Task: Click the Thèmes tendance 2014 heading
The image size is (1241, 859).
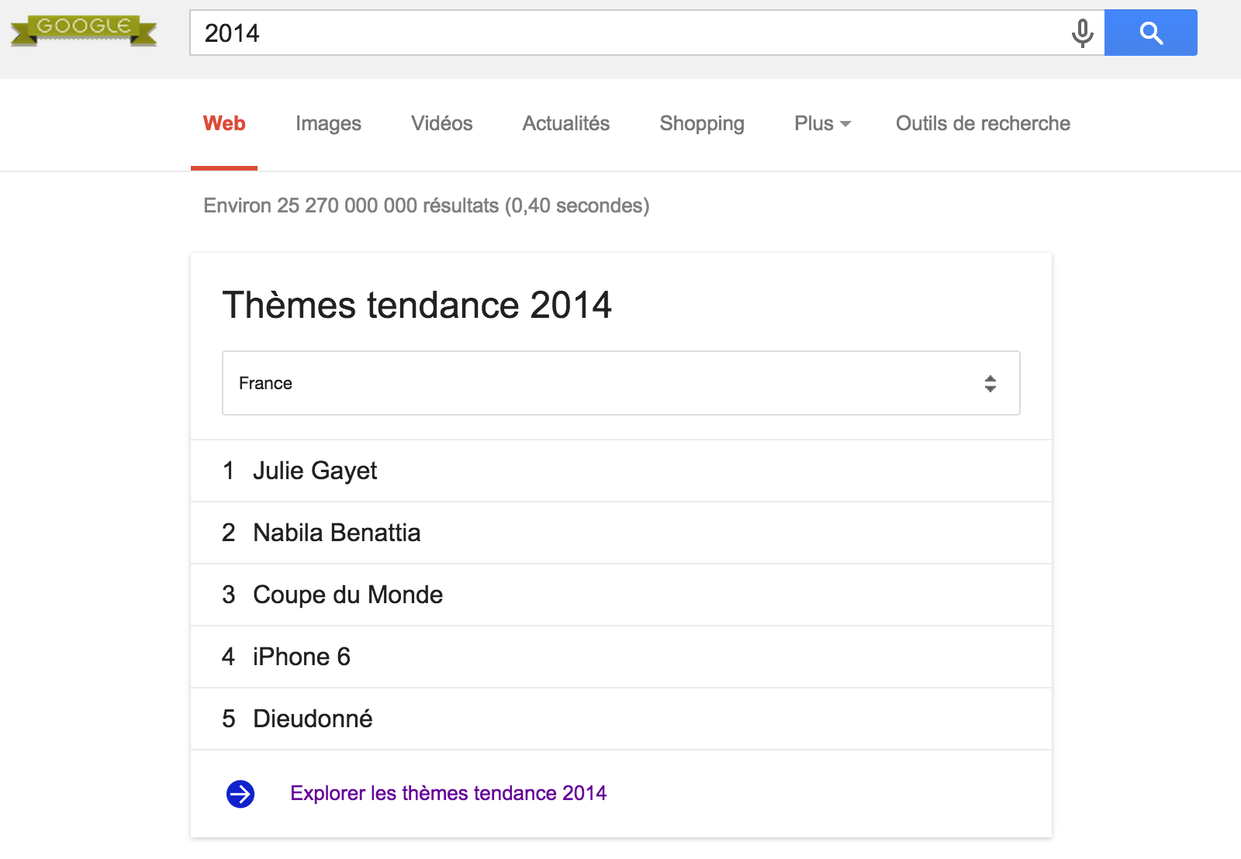Action: 417,305
